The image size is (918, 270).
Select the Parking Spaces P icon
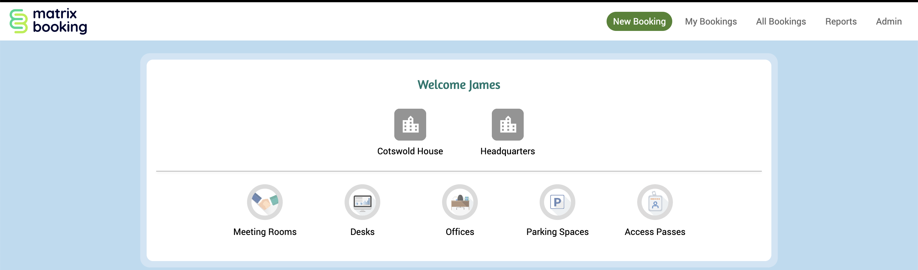pyautogui.click(x=557, y=202)
